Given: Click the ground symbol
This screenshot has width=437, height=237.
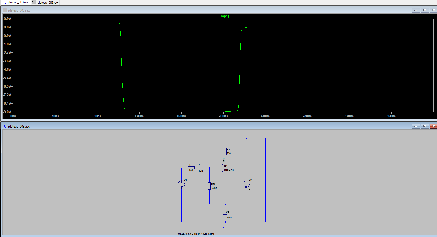Looking at the screenshot, I should click(225, 228).
